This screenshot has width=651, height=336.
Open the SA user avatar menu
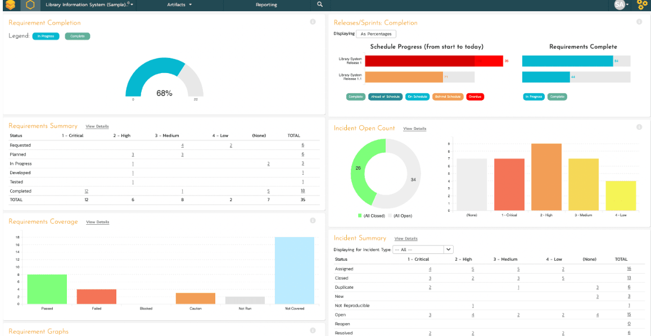(x=621, y=4)
